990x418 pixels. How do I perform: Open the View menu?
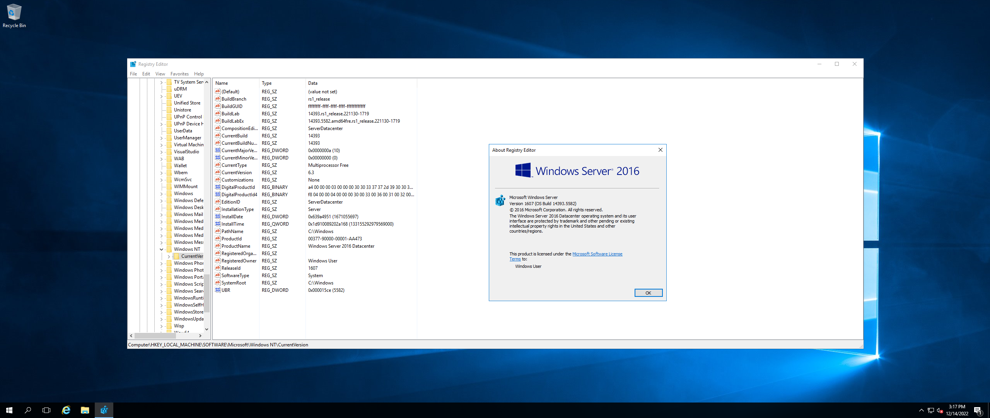[160, 74]
